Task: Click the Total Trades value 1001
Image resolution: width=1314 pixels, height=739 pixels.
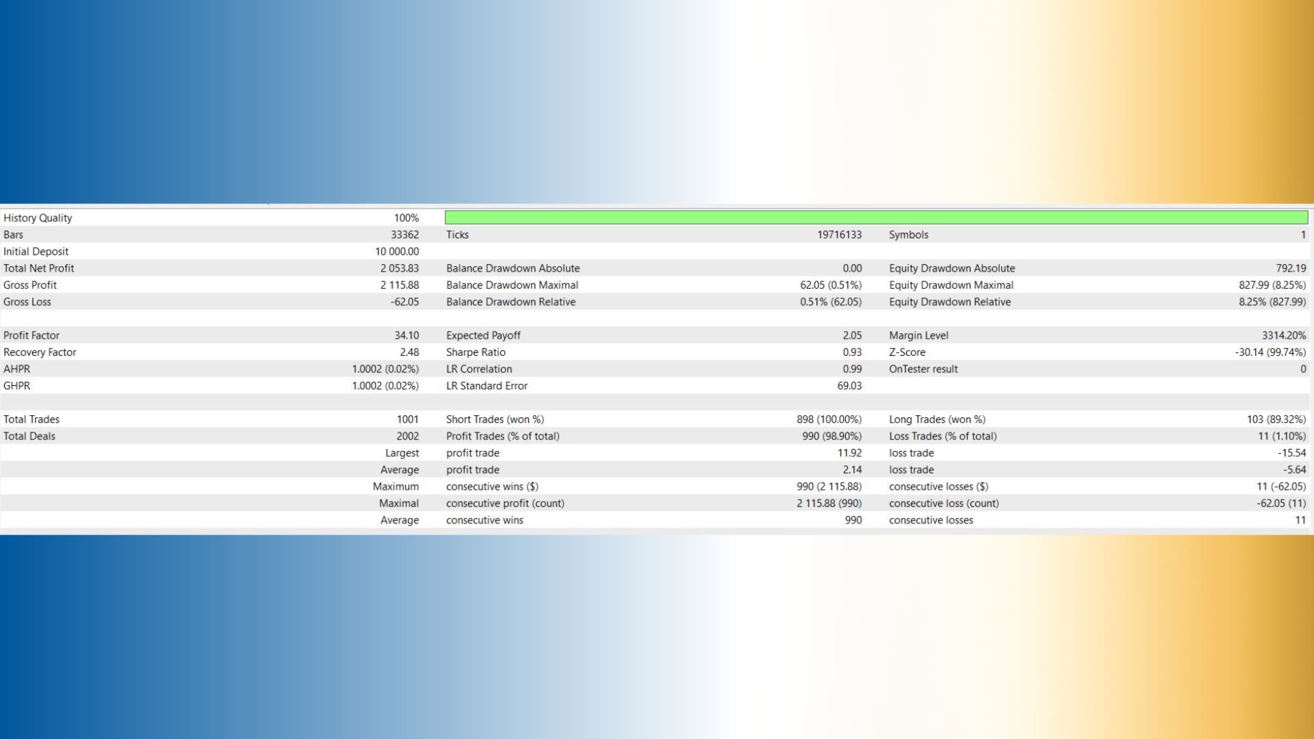Action: click(x=408, y=419)
